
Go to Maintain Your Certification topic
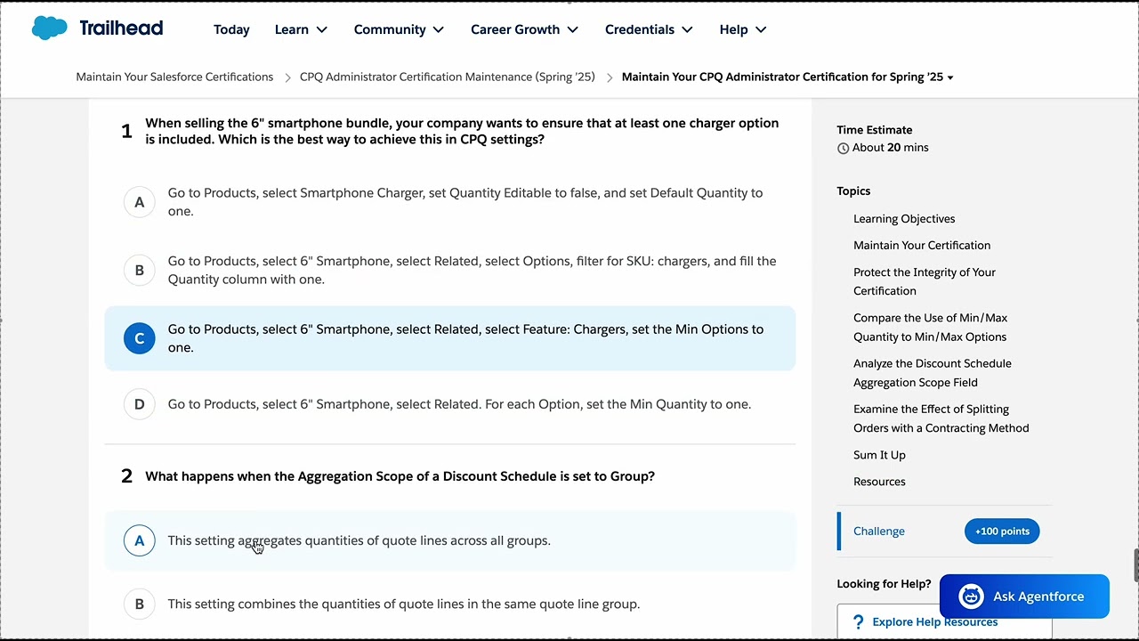(922, 246)
